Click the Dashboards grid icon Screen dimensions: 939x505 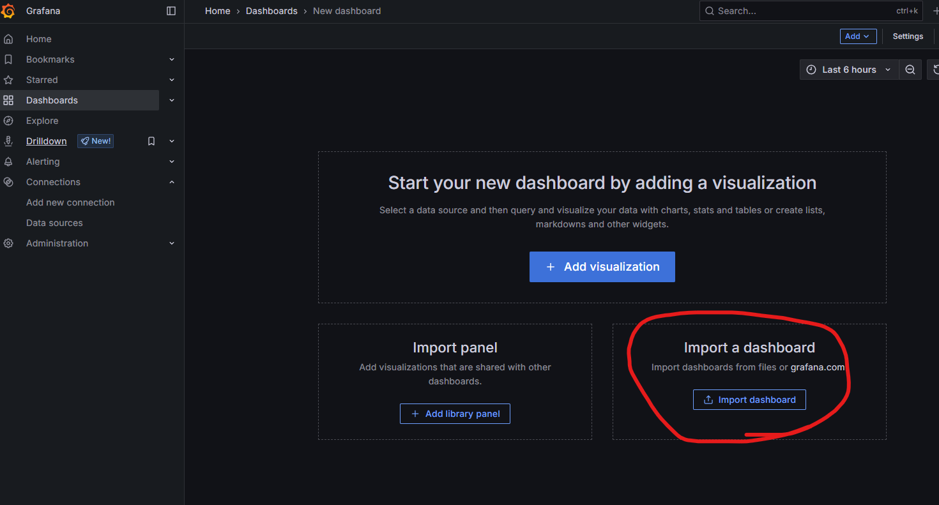pos(8,100)
